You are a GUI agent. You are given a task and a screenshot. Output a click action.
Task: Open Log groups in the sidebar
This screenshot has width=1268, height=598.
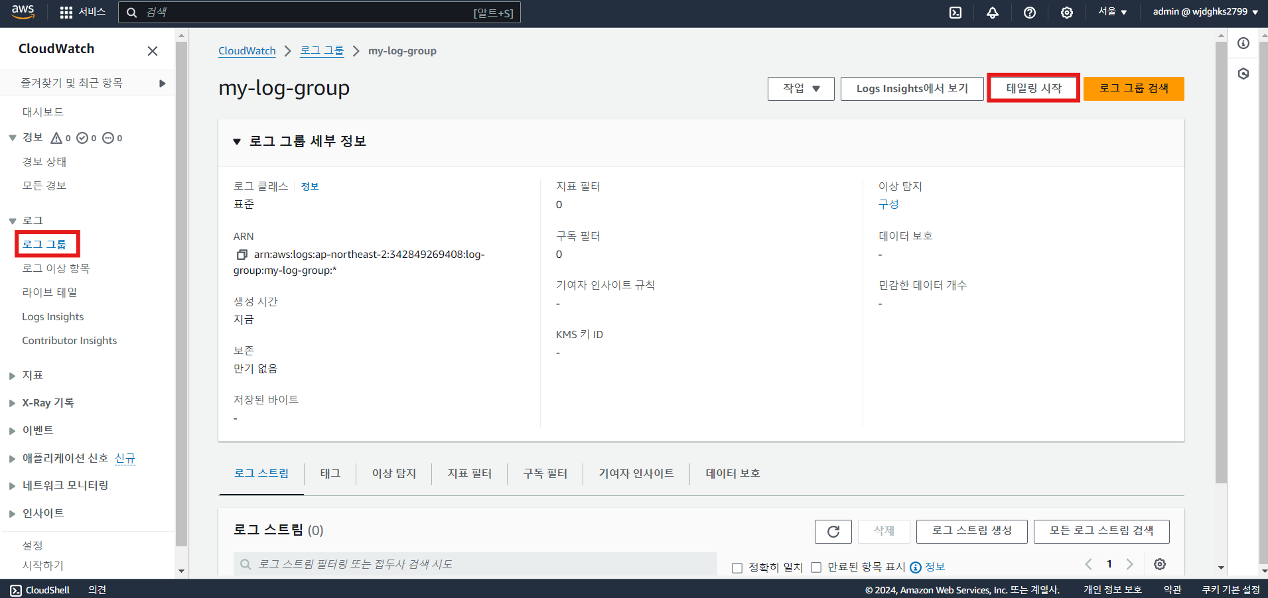click(x=44, y=245)
